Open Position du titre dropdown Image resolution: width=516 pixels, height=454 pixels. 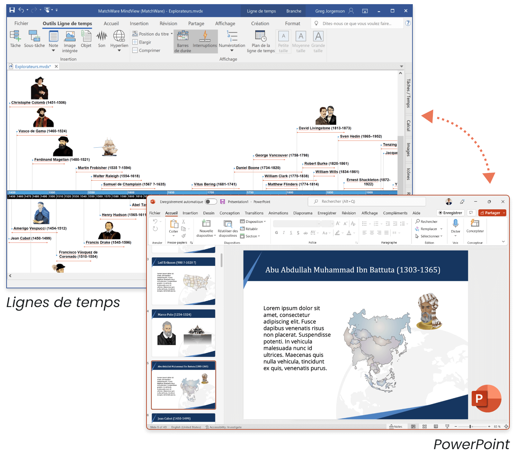pyautogui.click(x=172, y=34)
